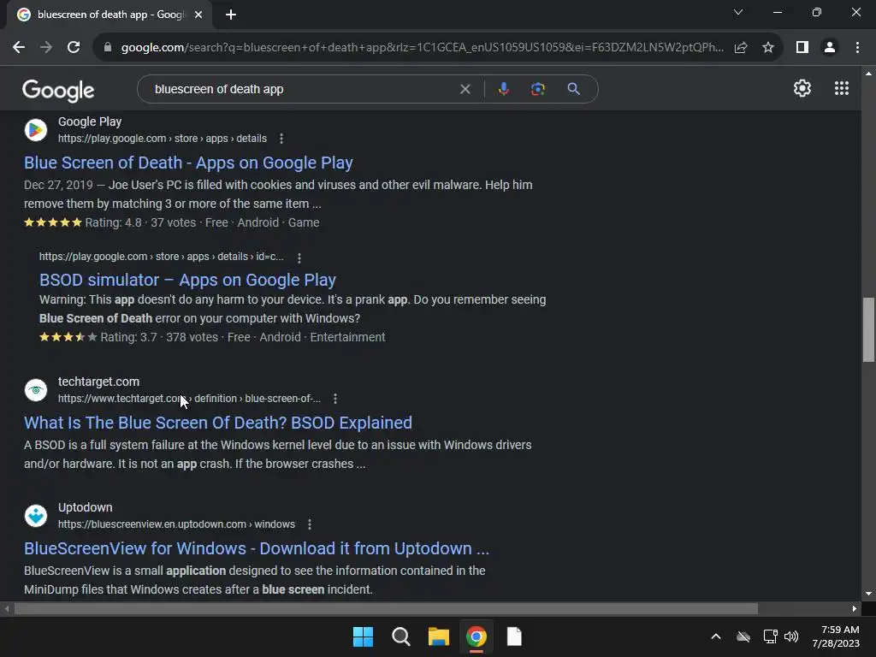
Task: Click the Uptodown favicon
Action: [x=36, y=516]
